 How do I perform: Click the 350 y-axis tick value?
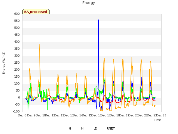point(17,49)
